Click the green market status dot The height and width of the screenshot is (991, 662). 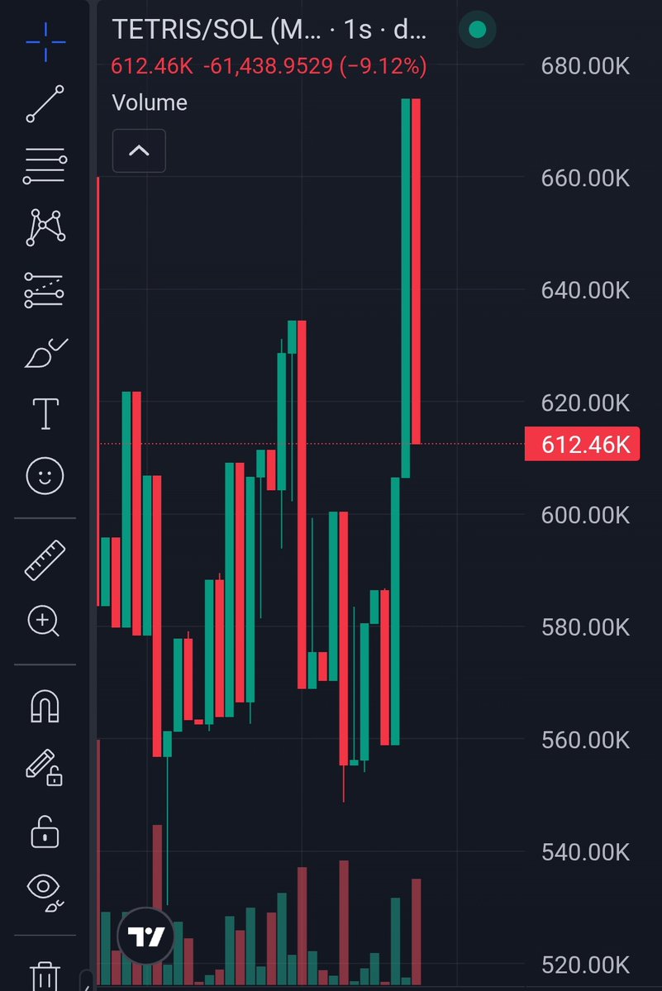pos(478,30)
